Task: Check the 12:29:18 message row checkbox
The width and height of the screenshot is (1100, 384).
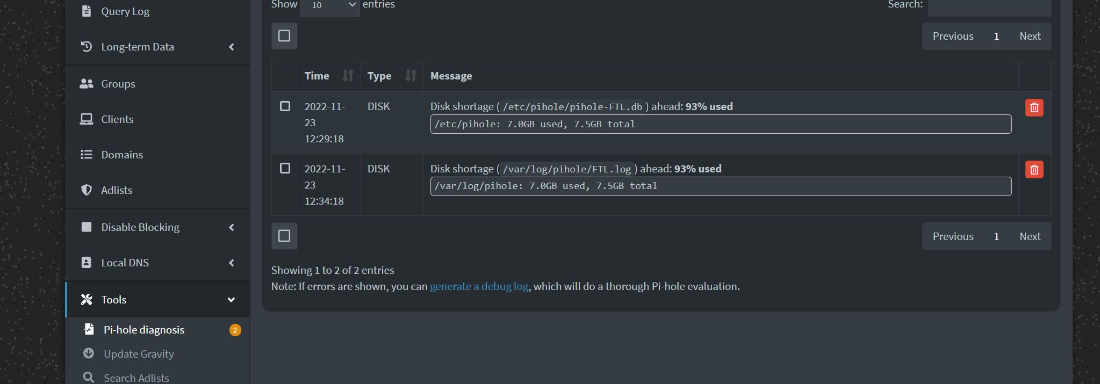Action: point(285,106)
